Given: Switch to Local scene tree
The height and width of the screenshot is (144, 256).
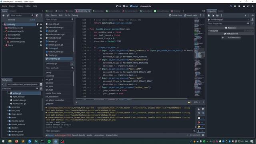Looking at the screenshot, I should tap(32, 20).
